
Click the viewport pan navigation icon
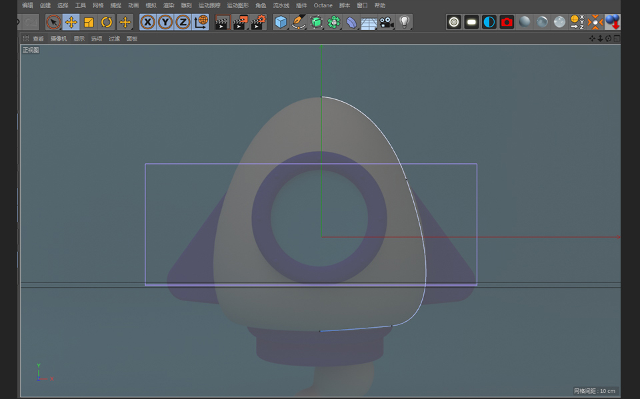[592, 39]
